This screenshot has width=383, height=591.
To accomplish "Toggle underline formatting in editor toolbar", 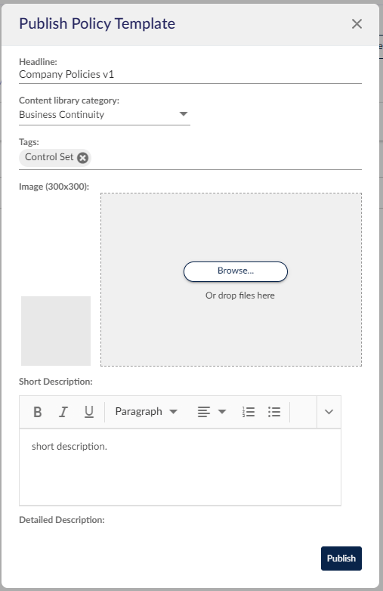I will click(x=89, y=412).
